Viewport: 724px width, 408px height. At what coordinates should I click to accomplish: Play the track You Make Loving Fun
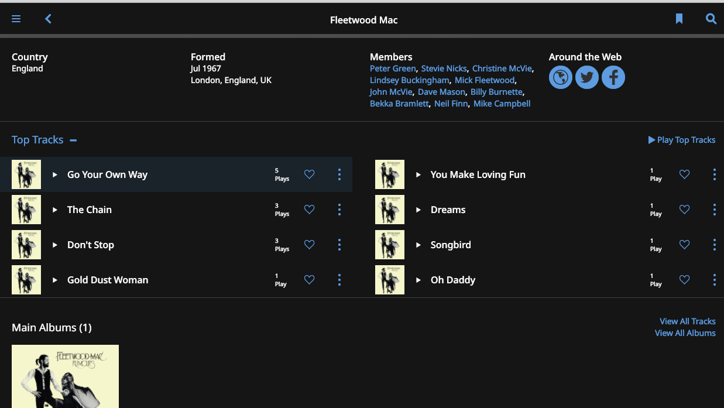pos(418,174)
